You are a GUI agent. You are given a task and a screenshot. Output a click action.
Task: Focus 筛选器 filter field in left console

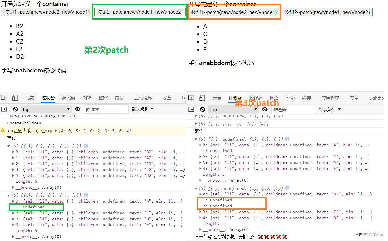tap(106, 109)
